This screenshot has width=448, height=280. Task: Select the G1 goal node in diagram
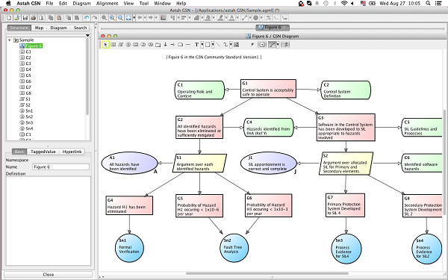click(x=268, y=89)
